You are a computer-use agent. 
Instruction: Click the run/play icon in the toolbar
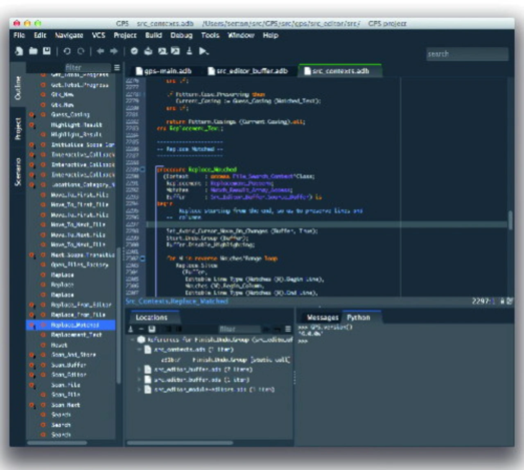click(x=203, y=51)
